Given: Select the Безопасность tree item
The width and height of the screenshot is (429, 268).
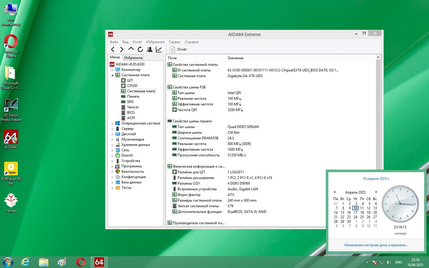Looking at the screenshot, I should tap(133, 172).
